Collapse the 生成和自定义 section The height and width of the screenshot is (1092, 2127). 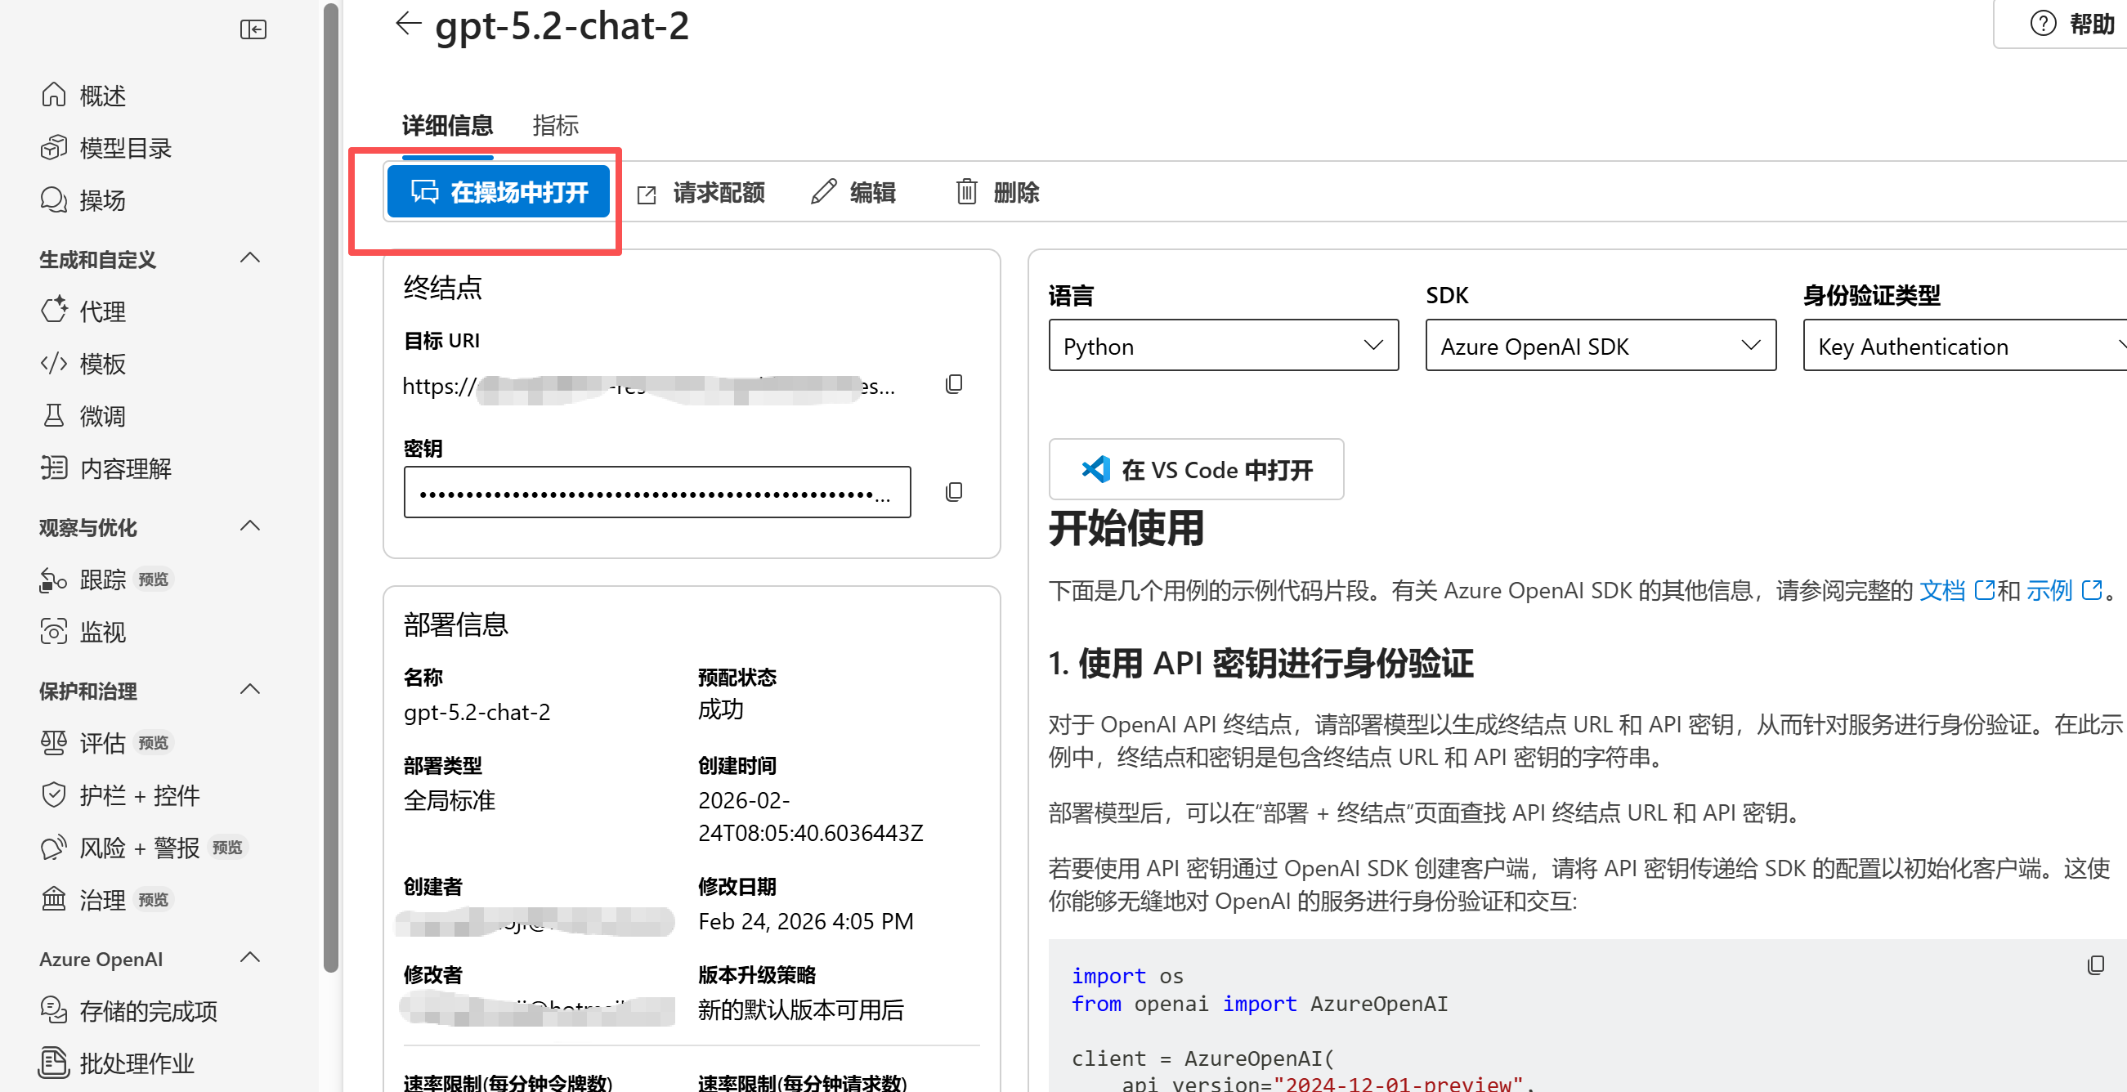click(249, 258)
